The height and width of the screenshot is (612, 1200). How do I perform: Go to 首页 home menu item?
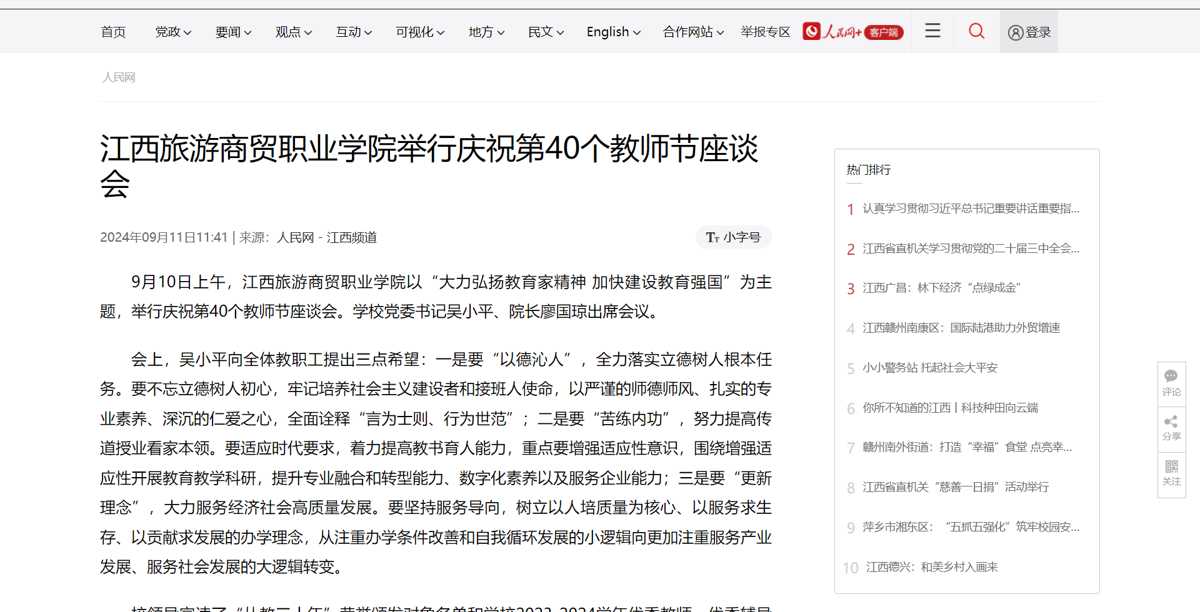[x=113, y=32]
